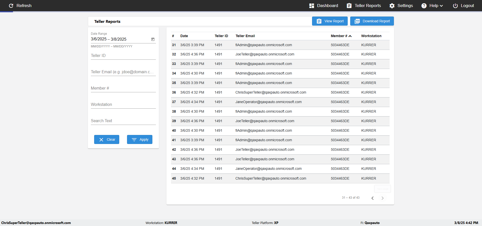Click row 43 JoeTeller email cell
Image resolution: width=482 pixels, height=226 pixels.
(265, 159)
